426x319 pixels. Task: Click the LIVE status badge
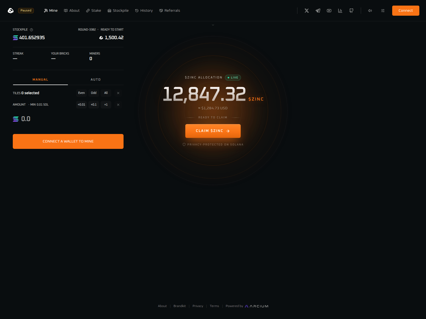click(233, 78)
